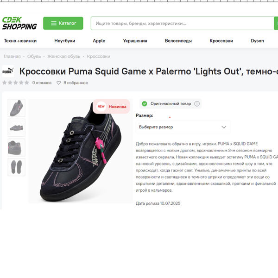
Task: Expand the Выберите размер dropdown
Action: (183, 127)
